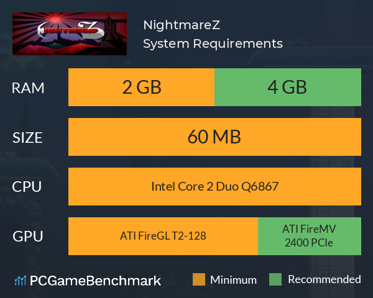Click the System Requirements heading text
This screenshot has width=373, height=298.
point(213,43)
